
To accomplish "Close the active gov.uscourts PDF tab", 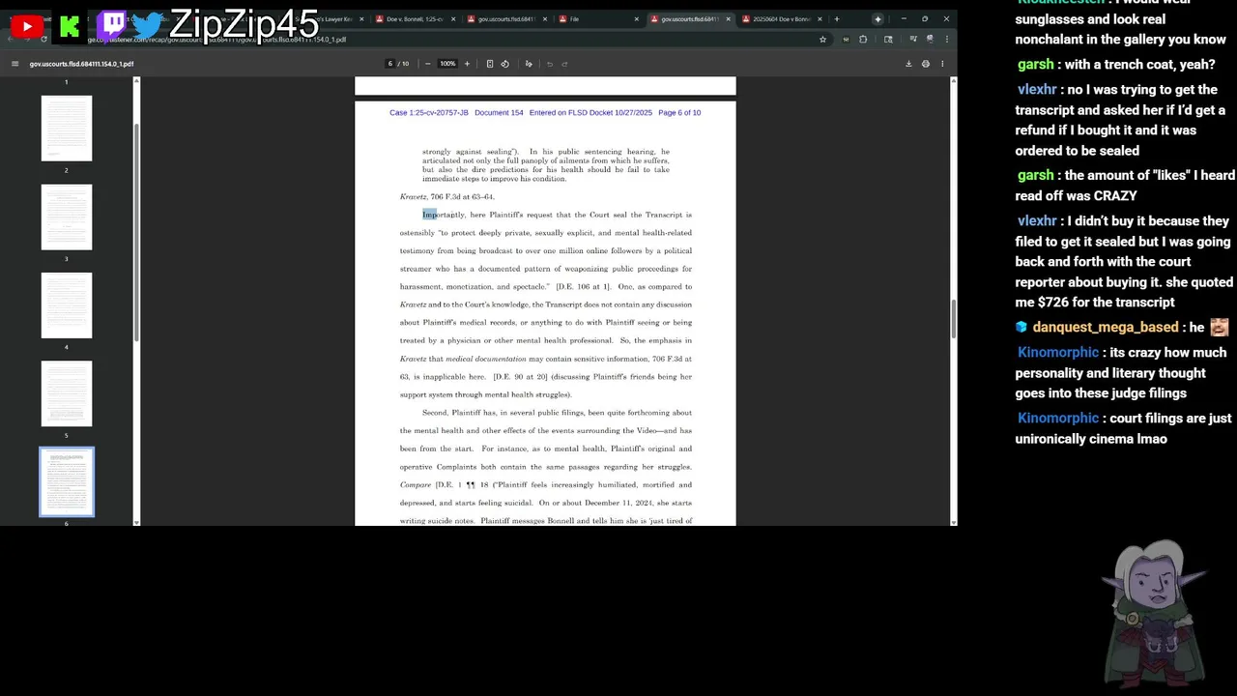I will (x=728, y=19).
